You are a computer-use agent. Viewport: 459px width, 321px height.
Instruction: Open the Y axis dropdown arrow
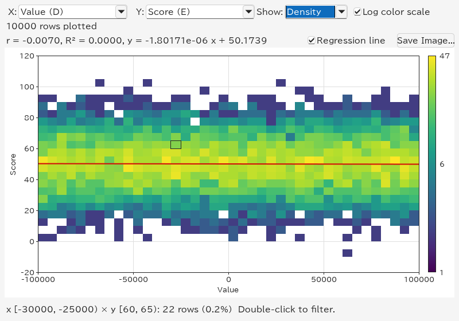[x=248, y=12]
